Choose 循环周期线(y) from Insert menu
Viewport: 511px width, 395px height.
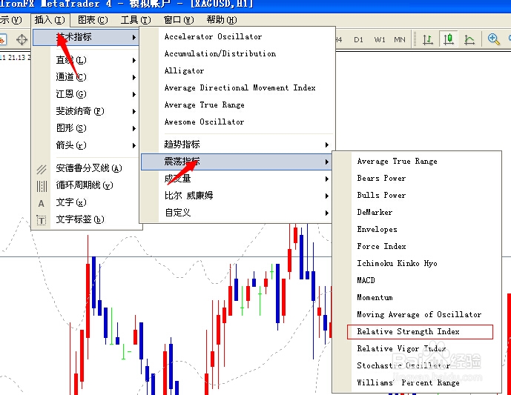tap(86, 185)
